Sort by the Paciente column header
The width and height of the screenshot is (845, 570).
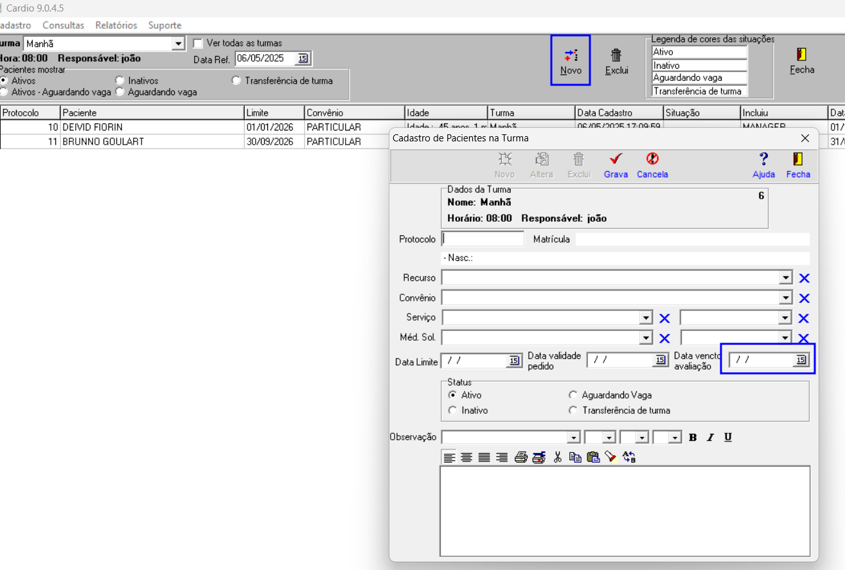click(x=152, y=112)
